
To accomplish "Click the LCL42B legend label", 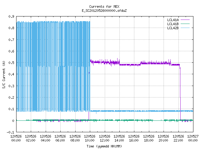I will [x=173, y=28].
